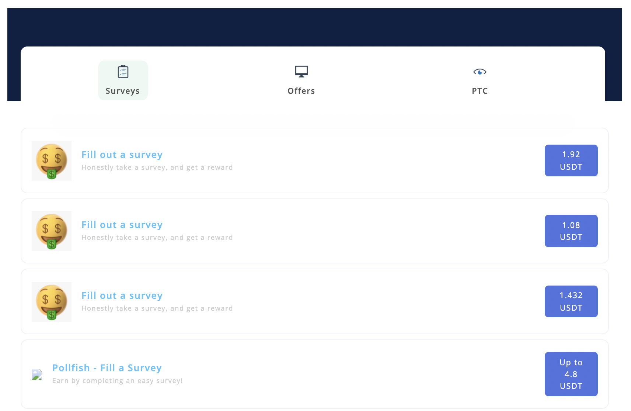This screenshot has height=411, width=631.
Task: Select the PTC tab label
Action: click(x=480, y=91)
